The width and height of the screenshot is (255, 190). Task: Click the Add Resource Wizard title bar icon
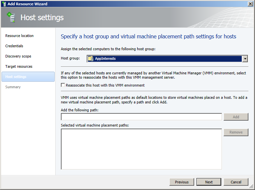click(4, 4)
